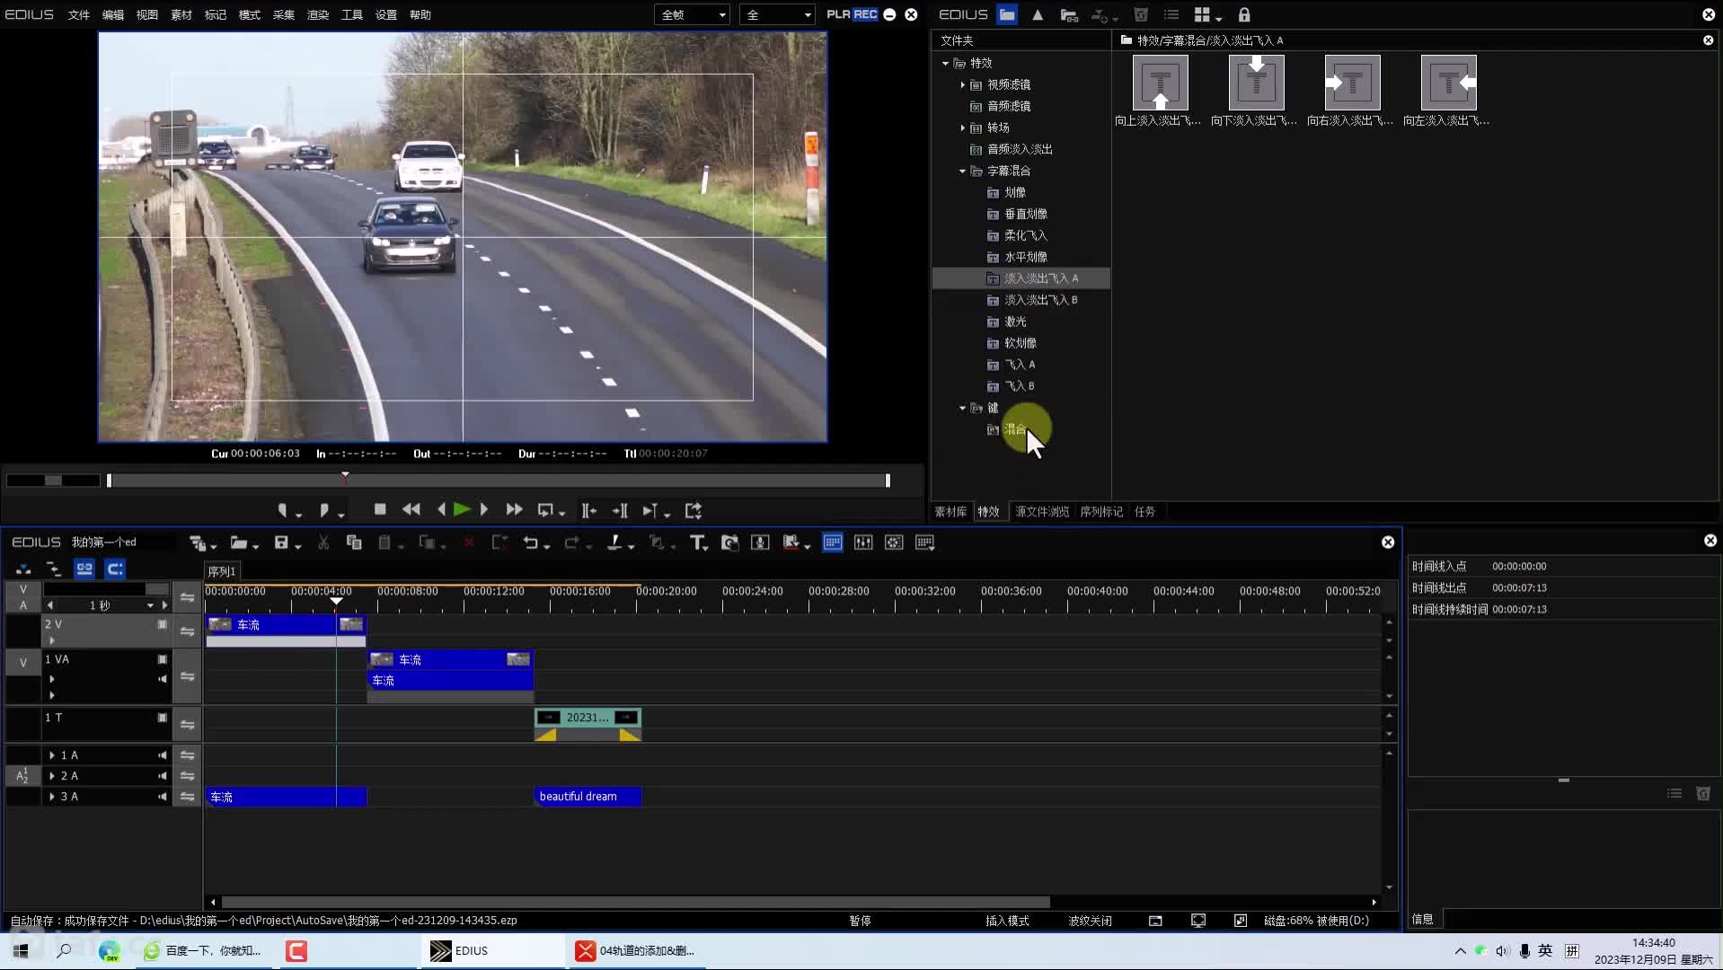Toggle Ripple mode icon below EDIUS logo
1723x970 pixels.
pyautogui.click(x=53, y=569)
